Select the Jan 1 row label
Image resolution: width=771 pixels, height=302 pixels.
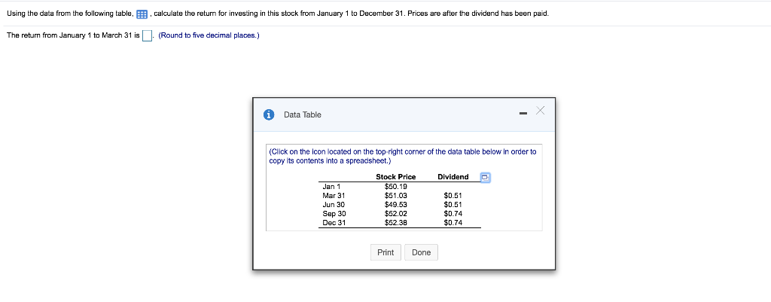click(331, 187)
